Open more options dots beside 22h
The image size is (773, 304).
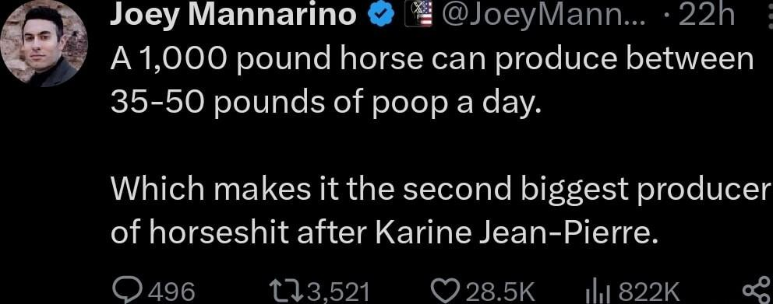point(768,15)
